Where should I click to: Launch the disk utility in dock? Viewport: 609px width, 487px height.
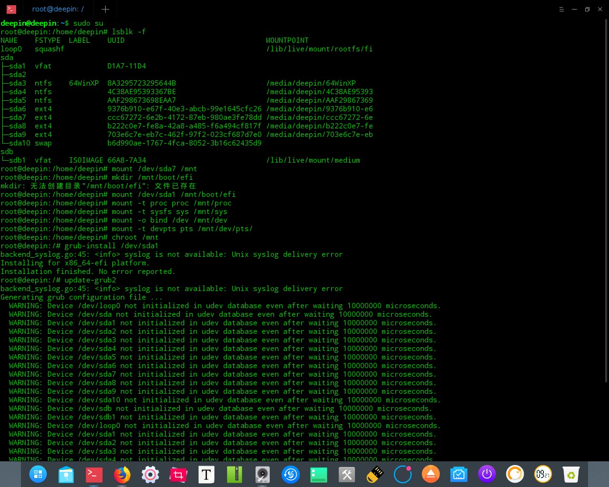[263, 474]
